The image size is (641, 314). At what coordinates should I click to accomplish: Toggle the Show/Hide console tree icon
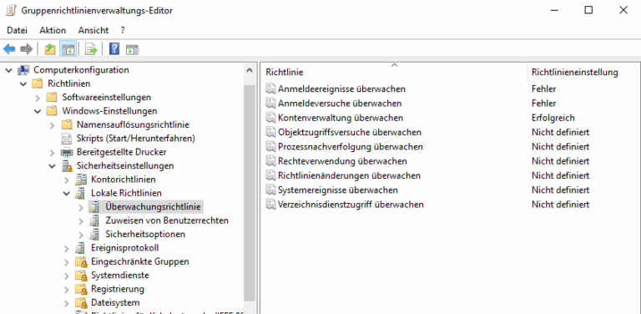pos(68,49)
